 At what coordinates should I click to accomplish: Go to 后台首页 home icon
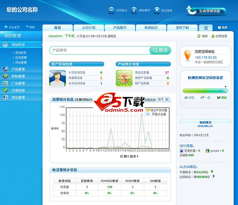click(x=6, y=27)
